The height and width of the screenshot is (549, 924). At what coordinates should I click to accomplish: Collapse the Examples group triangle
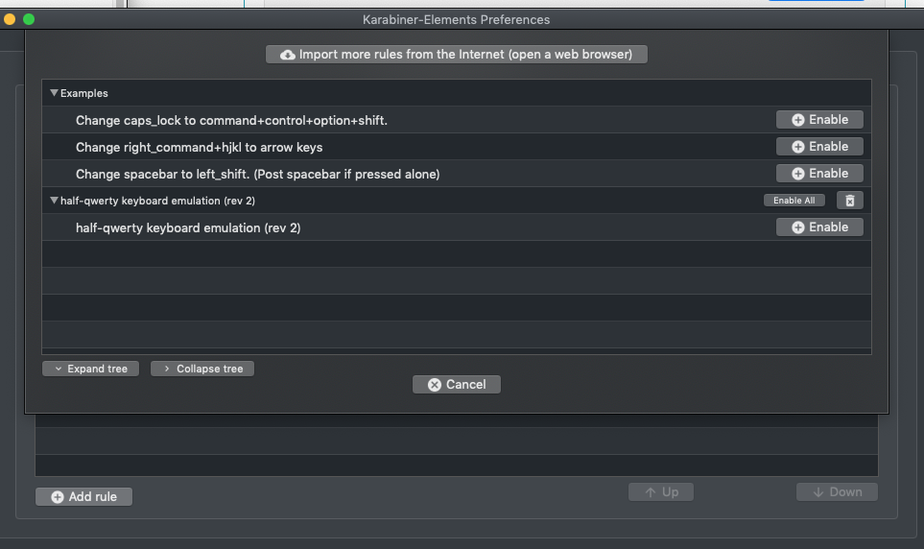point(54,93)
